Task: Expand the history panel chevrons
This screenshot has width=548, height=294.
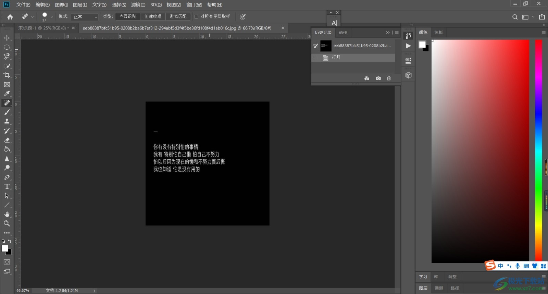Action: pyautogui.click(x=388, y=33)
